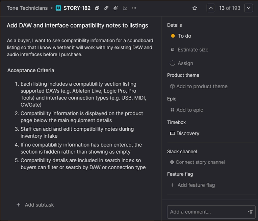The height and width of the screenshot is (221, 258).
Task: Click Add subtask below acceptance criteria
Action: click(35, 205)
